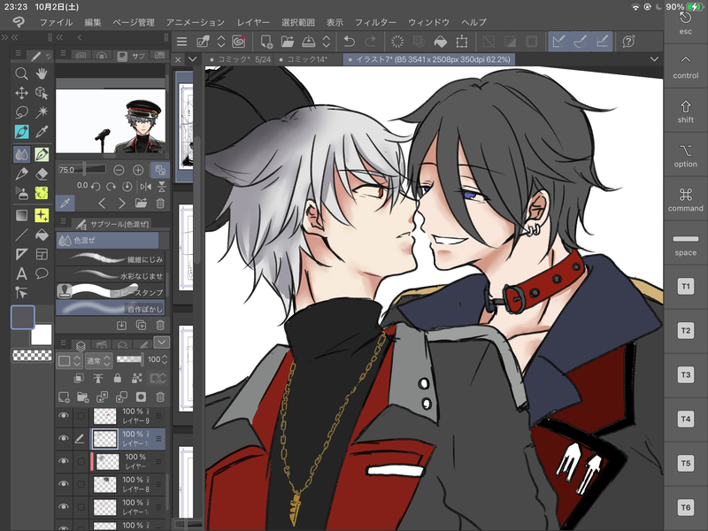This screenshot has height=531, width=708.
Task: Create new layer folder
Action: [82, 396]
